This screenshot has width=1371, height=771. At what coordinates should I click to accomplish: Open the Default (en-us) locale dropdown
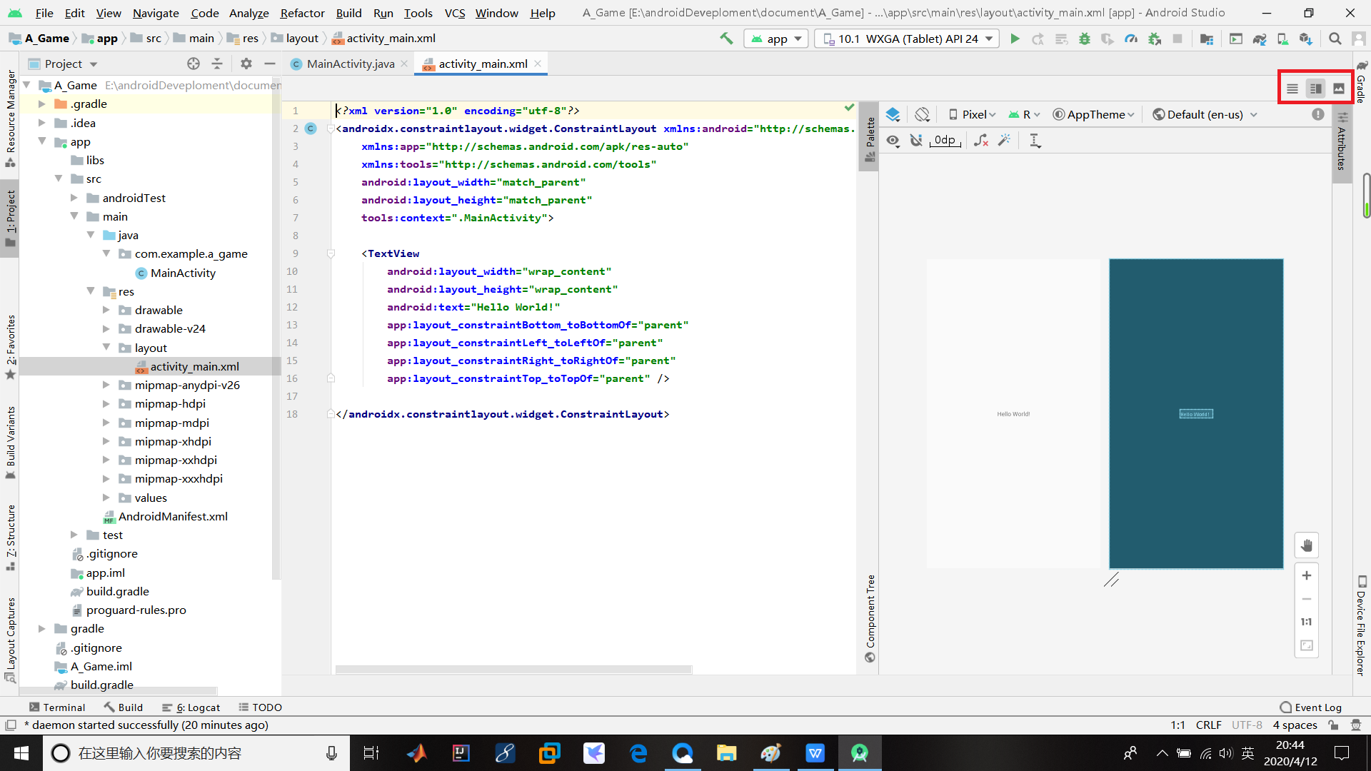click(x=1205, y=114)
